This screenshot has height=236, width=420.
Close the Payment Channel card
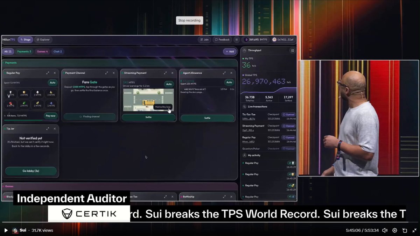click(113, 73)
